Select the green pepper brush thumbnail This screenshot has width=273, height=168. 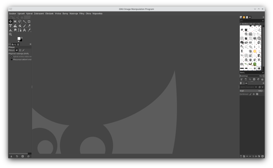[255, 64]
